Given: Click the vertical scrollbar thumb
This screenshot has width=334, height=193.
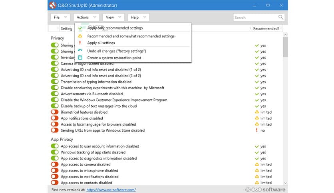Looking at the screenshot, I should click(285, 48).
